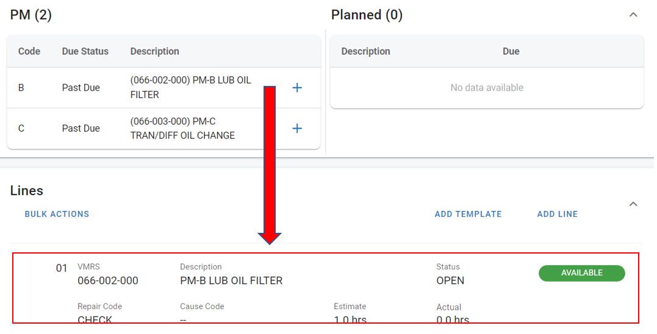Add the PM-B LUB OIL FILTER plus icon

pos(297,88)
